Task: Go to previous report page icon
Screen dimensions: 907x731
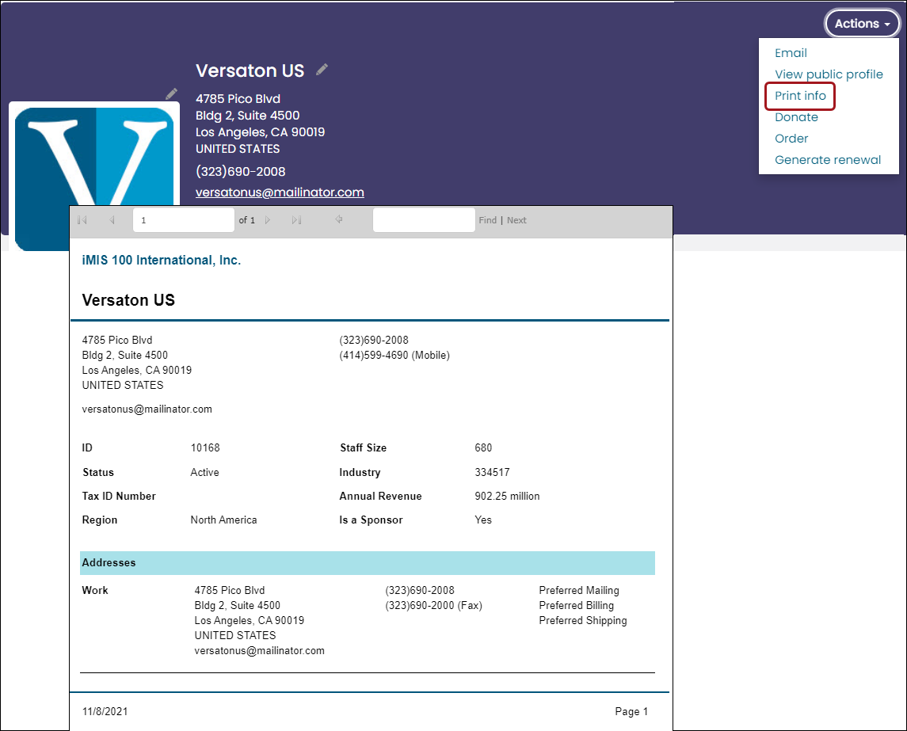Action: 112,219
